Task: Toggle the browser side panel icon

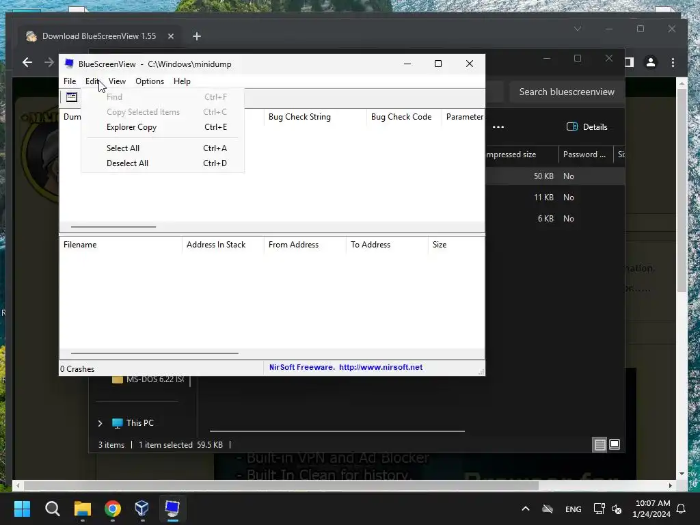Action: click(629, 62)
